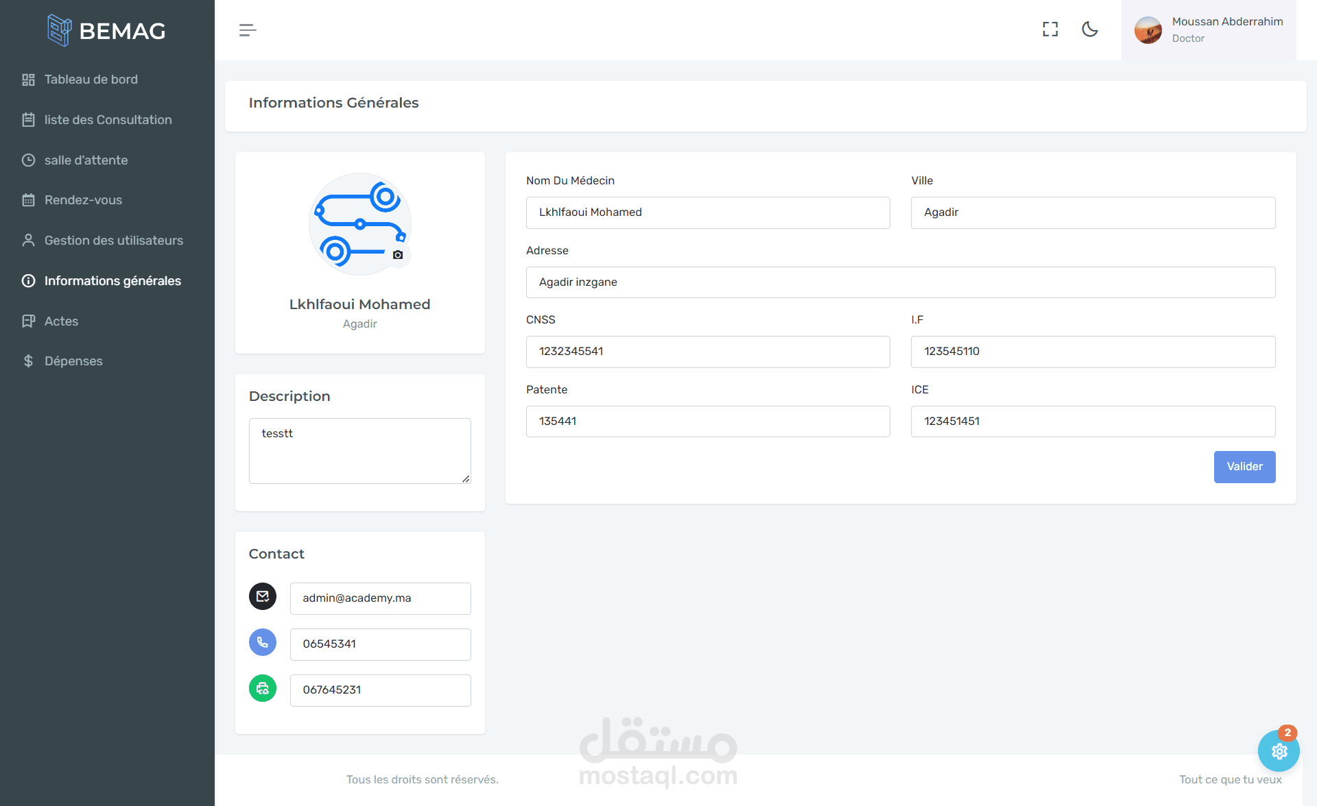Click the green fax icon
Screen dimensions: 1317x806
click(x=263, y=688)
